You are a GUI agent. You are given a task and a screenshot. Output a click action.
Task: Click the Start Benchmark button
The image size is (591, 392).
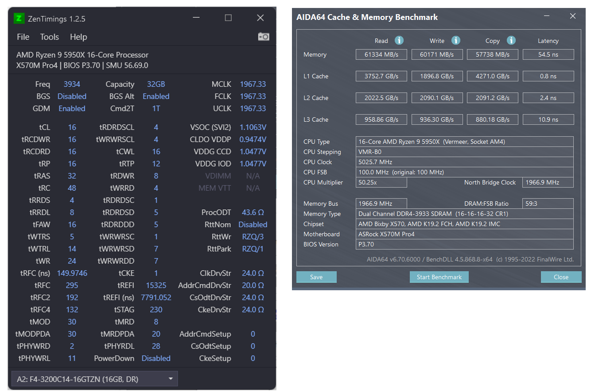coord(439,277)
